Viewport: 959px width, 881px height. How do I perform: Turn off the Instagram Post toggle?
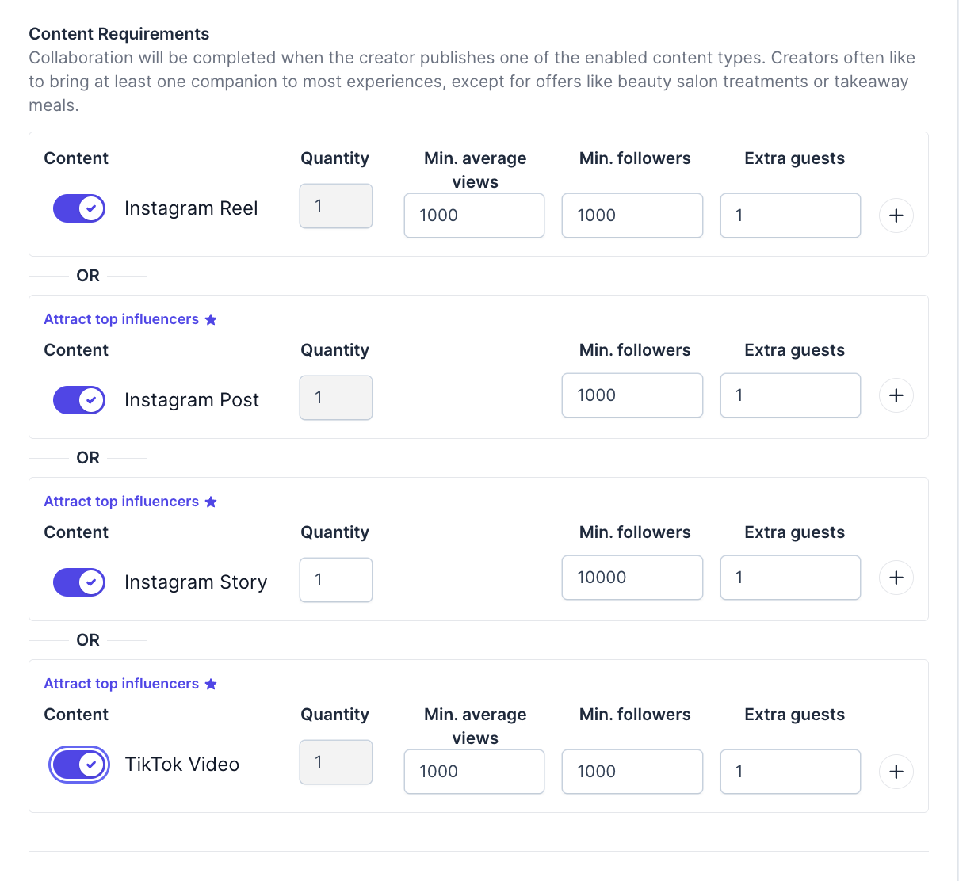pos(79,400)
